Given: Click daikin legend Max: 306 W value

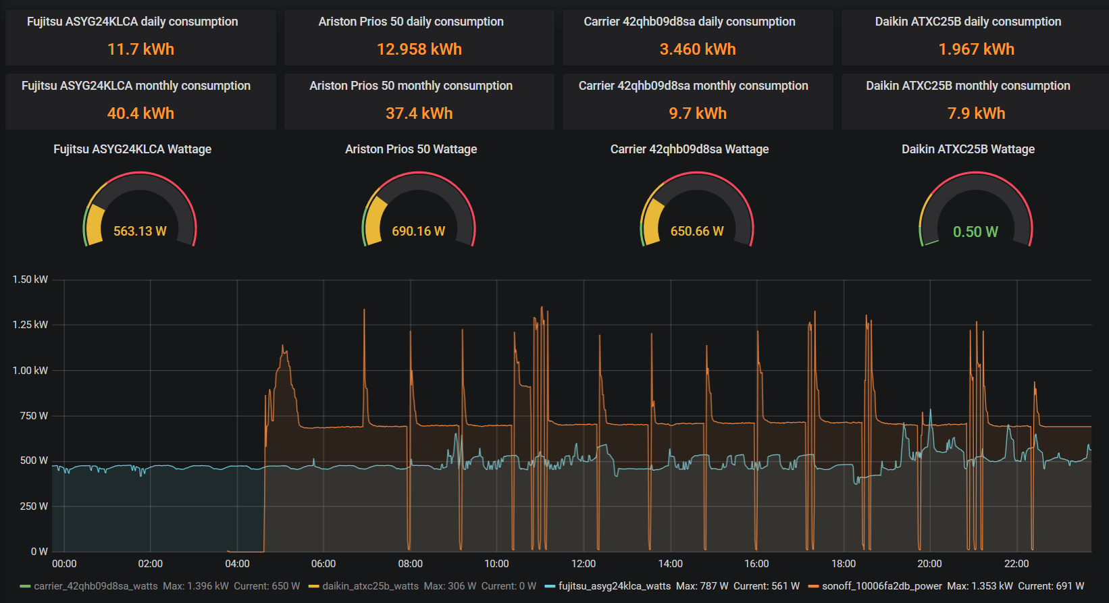Looking at the screenshot, I should coord(450,586).
